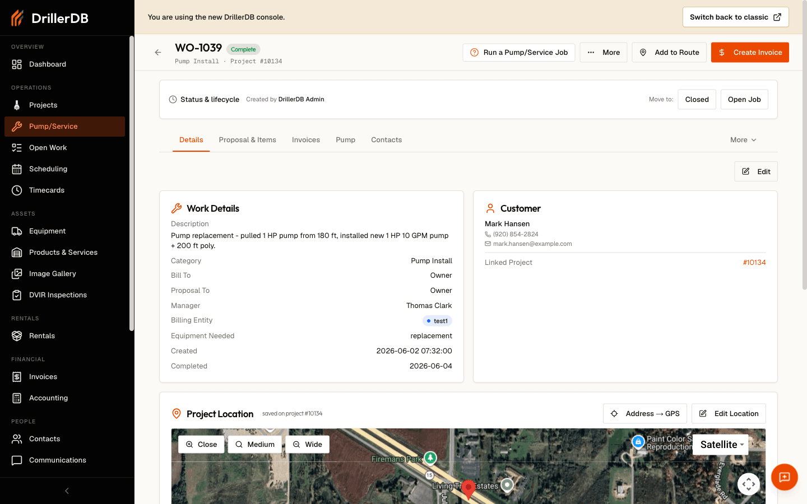This screenshot has width=807, height=504.
Task: Open the DVIR Inspections clipboard icon
Action: click(x=17, y=295)
